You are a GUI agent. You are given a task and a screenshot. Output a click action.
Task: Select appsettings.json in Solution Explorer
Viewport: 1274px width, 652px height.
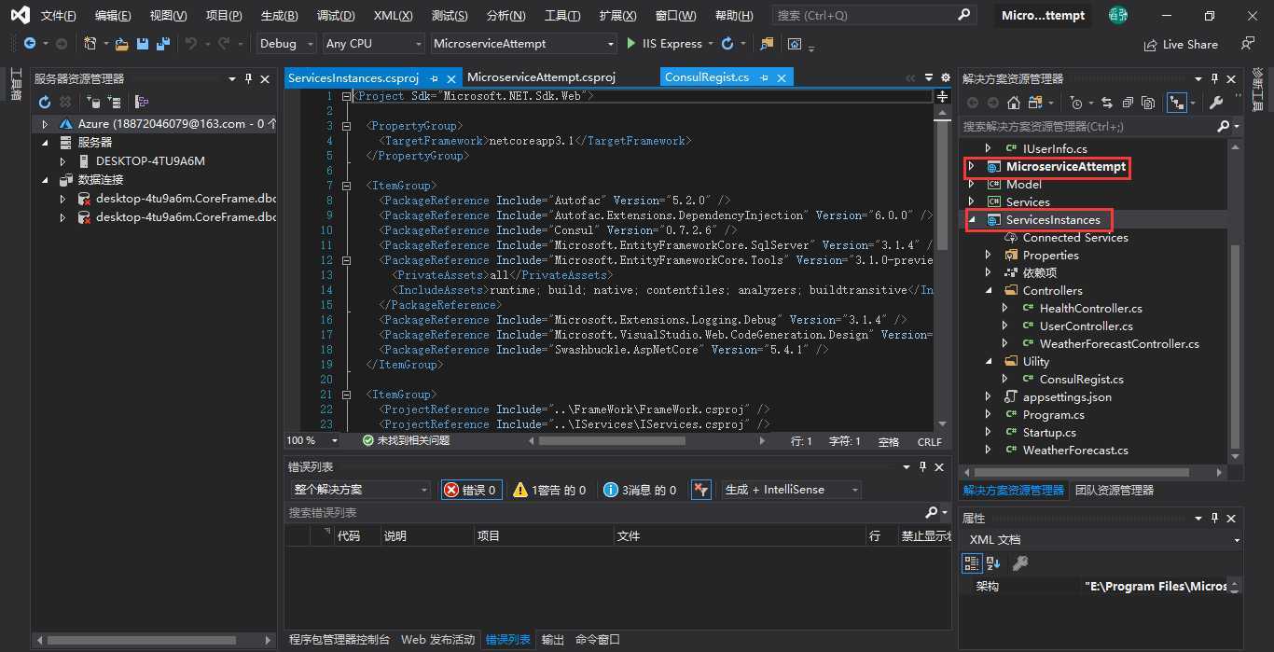(1067, 397)
